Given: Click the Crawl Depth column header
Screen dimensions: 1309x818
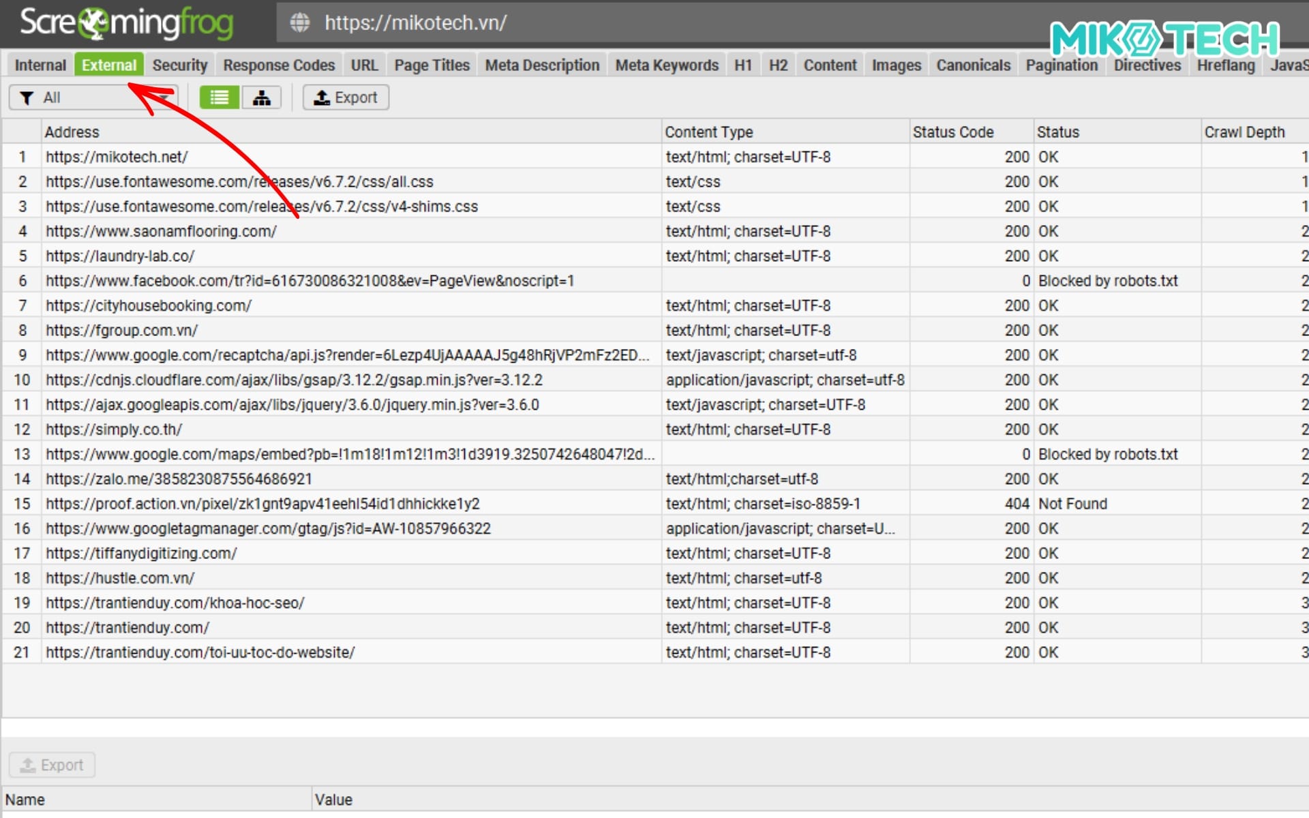Looking at the screenshot, I should tap(1244, 132).
